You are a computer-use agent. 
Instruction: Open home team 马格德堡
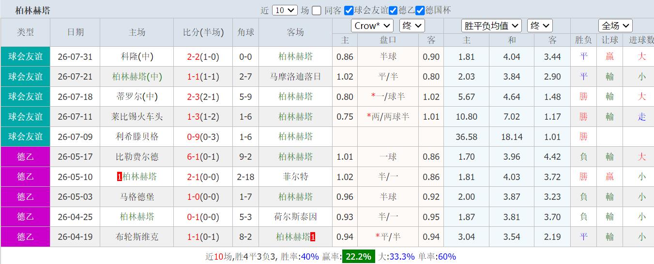click(137, 196)
